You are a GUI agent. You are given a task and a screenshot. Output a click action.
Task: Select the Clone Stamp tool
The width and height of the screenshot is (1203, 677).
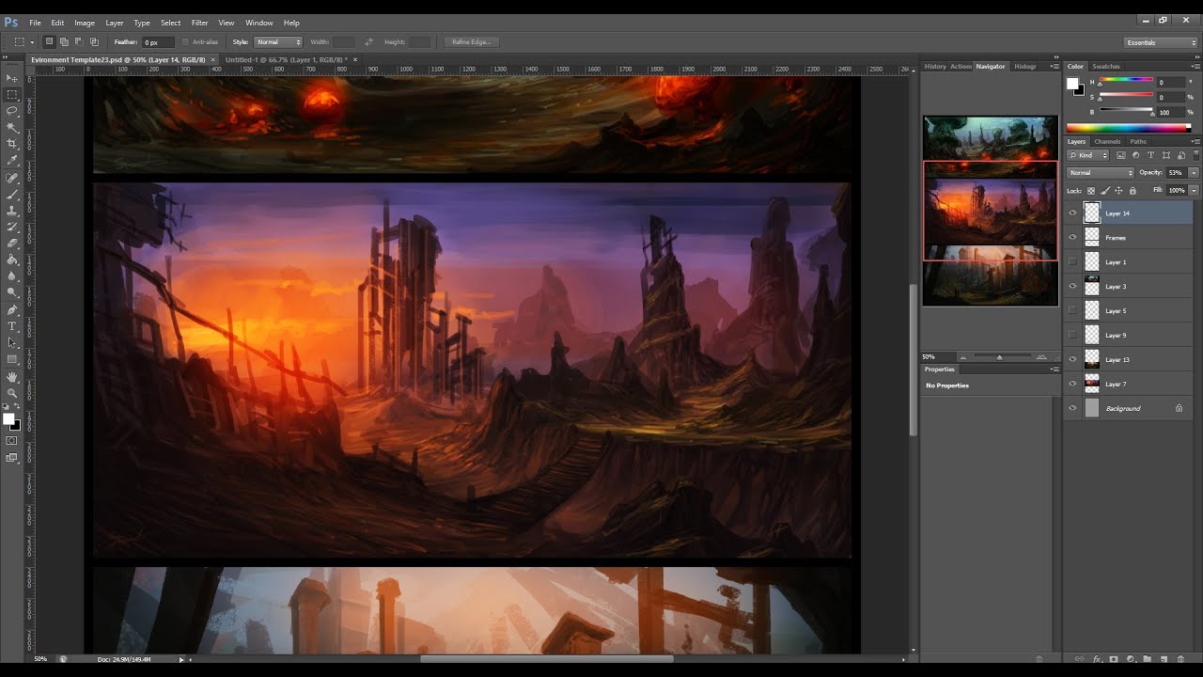12,211
